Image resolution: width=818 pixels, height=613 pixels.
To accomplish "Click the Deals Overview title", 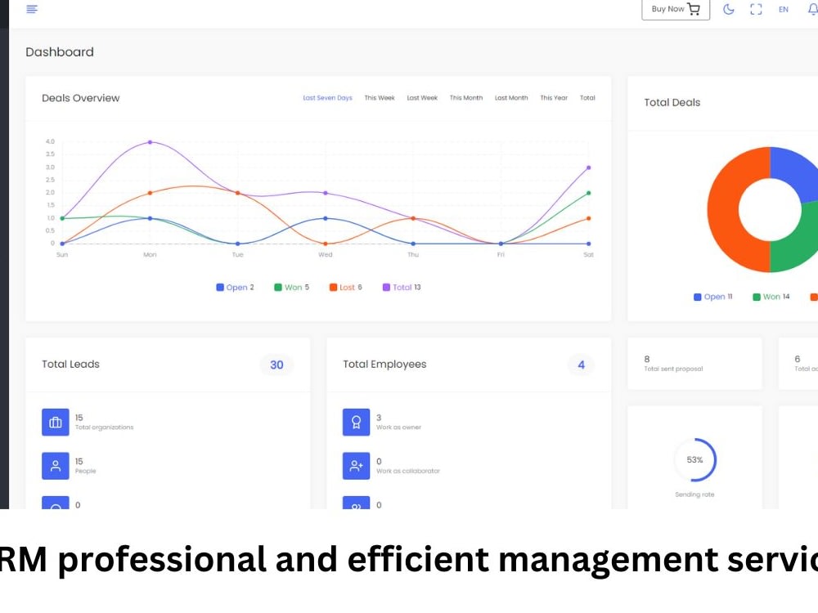I will tap(81, 98).
